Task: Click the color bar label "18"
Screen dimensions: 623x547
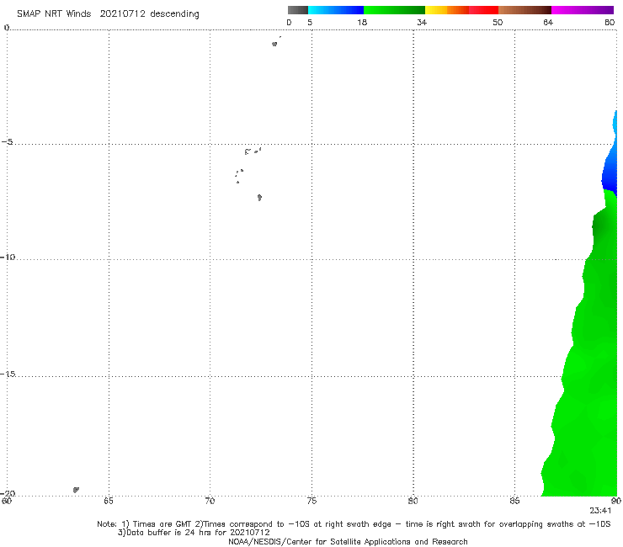Action: click(362, 22)
